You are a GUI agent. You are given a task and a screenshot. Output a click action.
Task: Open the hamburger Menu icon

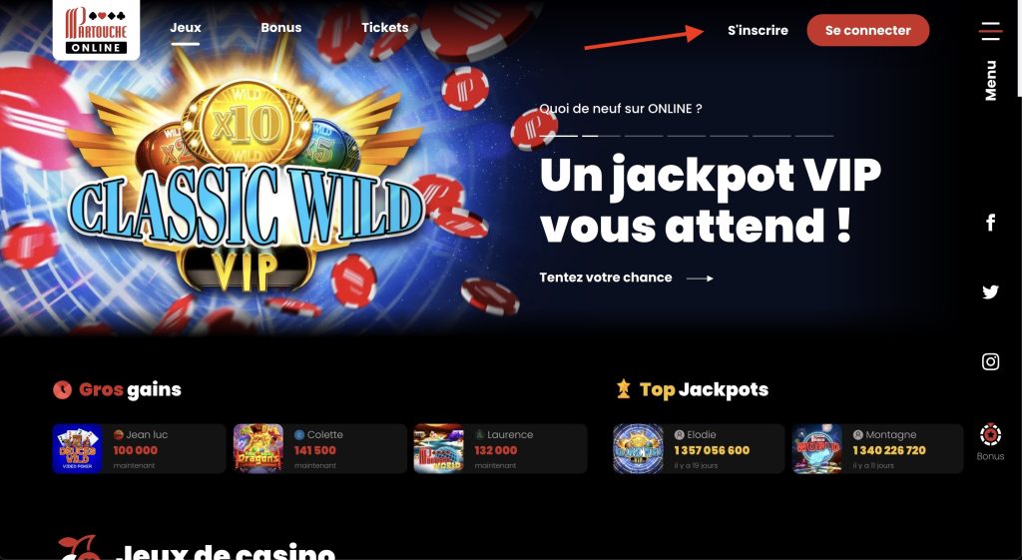tap(990, 31)
